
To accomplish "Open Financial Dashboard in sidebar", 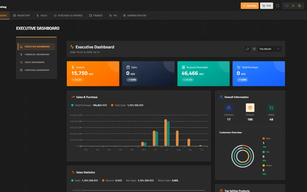I will [36, 55].
